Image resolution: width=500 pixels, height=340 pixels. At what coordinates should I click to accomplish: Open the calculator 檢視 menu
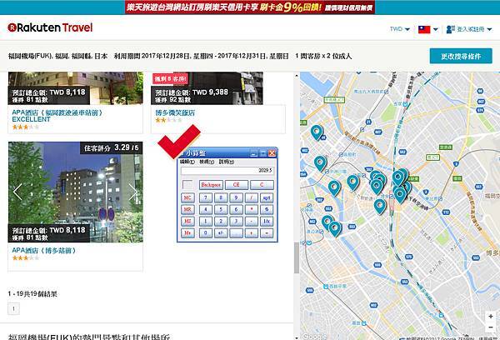207,162
